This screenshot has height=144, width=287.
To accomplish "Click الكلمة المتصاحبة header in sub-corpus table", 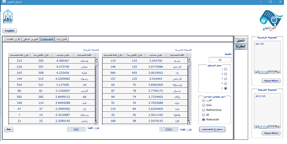I will [x=84, y=55].
